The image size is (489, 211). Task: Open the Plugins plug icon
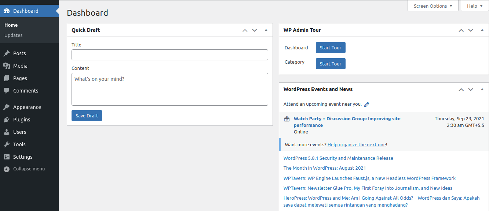pyautogui.click(x=7, y=120)
